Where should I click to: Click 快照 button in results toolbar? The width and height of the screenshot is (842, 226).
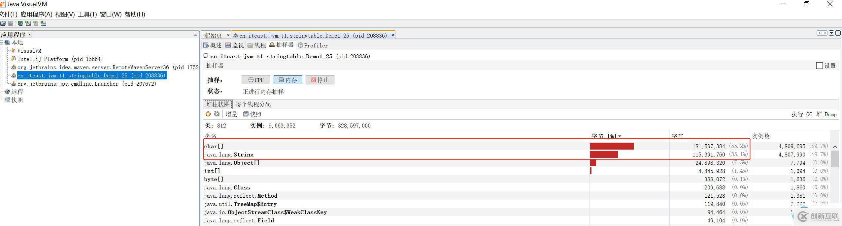click(x=253, y=114)
